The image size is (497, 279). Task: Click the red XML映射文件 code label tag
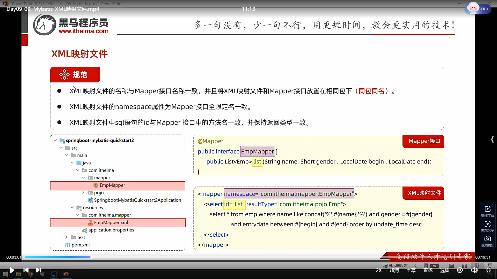point(423,193)
